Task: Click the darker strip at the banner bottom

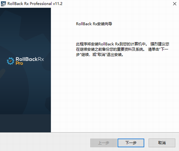Action: point(25,123)
